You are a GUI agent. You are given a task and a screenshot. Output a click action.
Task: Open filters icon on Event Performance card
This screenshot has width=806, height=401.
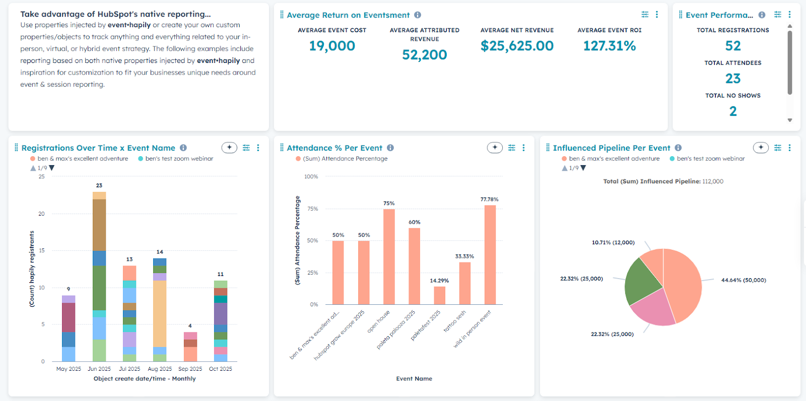tap(778, 15)
